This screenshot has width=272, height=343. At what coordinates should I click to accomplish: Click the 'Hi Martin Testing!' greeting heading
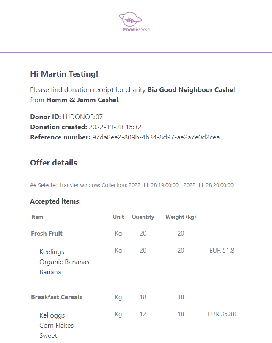click(64, 74)
